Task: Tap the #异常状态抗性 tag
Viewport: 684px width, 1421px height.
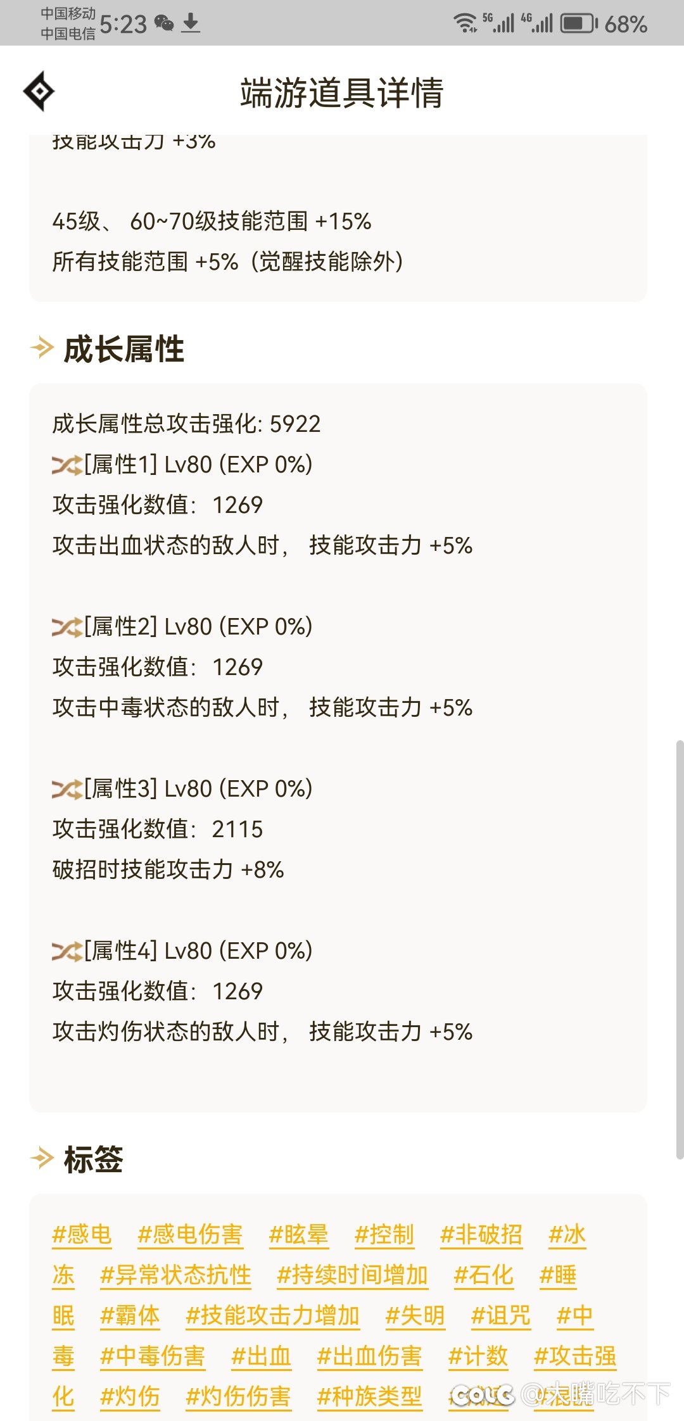Action: pos(175,1275)
